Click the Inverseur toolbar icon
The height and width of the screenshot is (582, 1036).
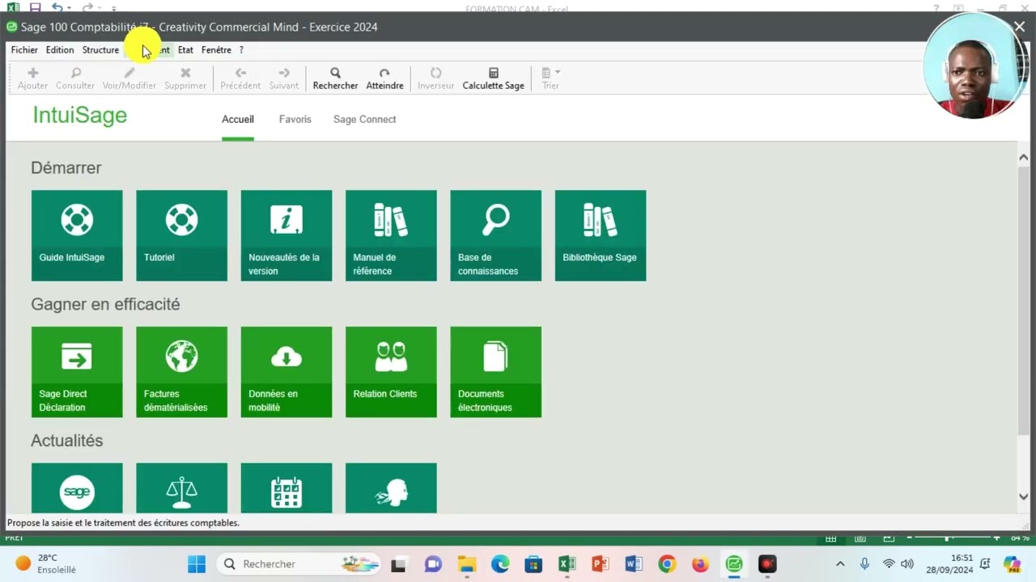[435, 78]
